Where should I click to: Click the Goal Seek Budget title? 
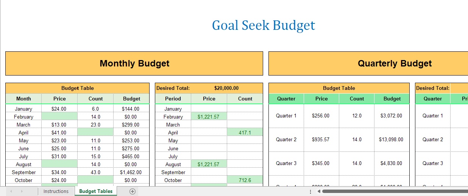[264, 25]
